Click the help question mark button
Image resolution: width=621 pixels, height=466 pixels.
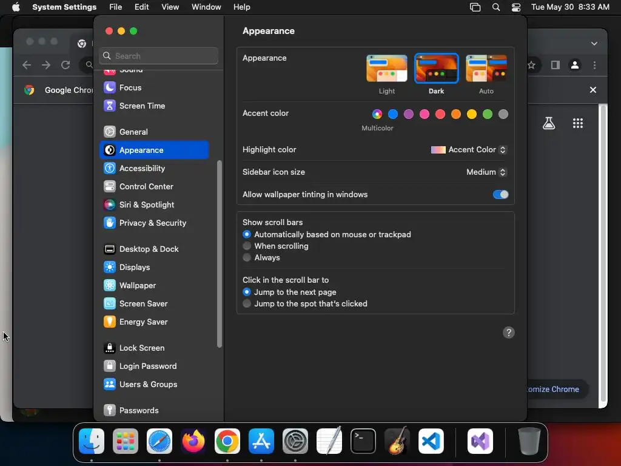click(x=509, y=333)
